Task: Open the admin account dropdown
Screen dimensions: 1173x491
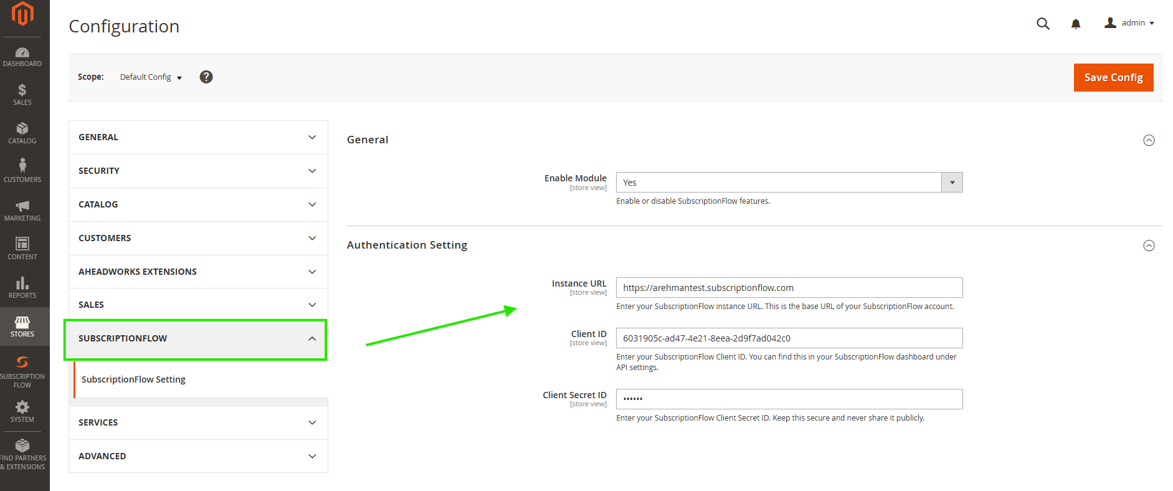Action: point(1129,23)
